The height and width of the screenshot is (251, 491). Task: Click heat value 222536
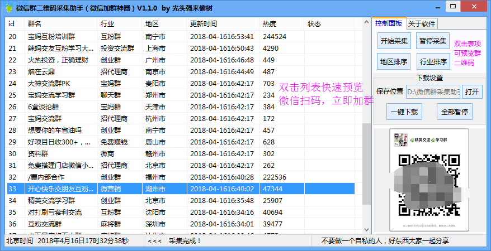(275, 177)
